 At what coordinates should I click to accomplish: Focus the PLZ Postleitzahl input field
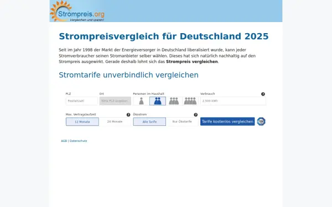click(x=82, y=101)
